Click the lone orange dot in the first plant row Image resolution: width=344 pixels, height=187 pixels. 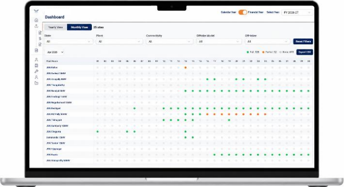click(x=186, y=68)
